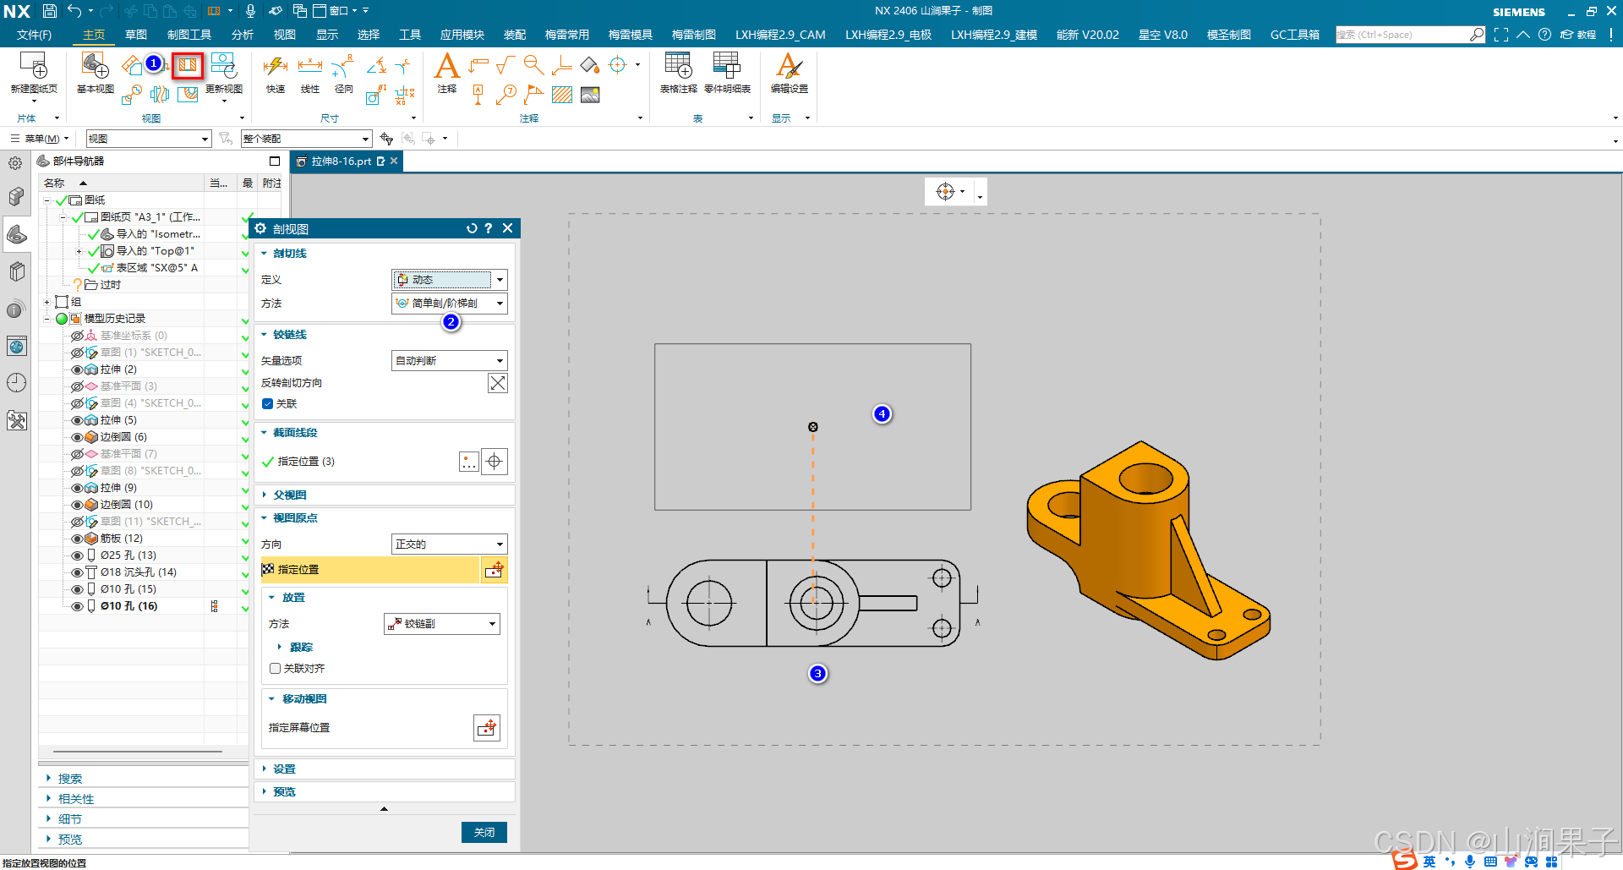Open the 定义 dropdown showing 动态
1623x870 pixels.
(449, 280)
